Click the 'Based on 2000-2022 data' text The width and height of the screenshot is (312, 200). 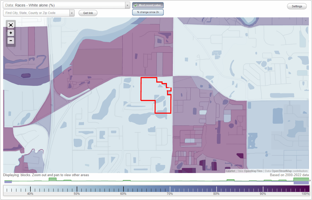pyautogui.click(x=289, y=175)
